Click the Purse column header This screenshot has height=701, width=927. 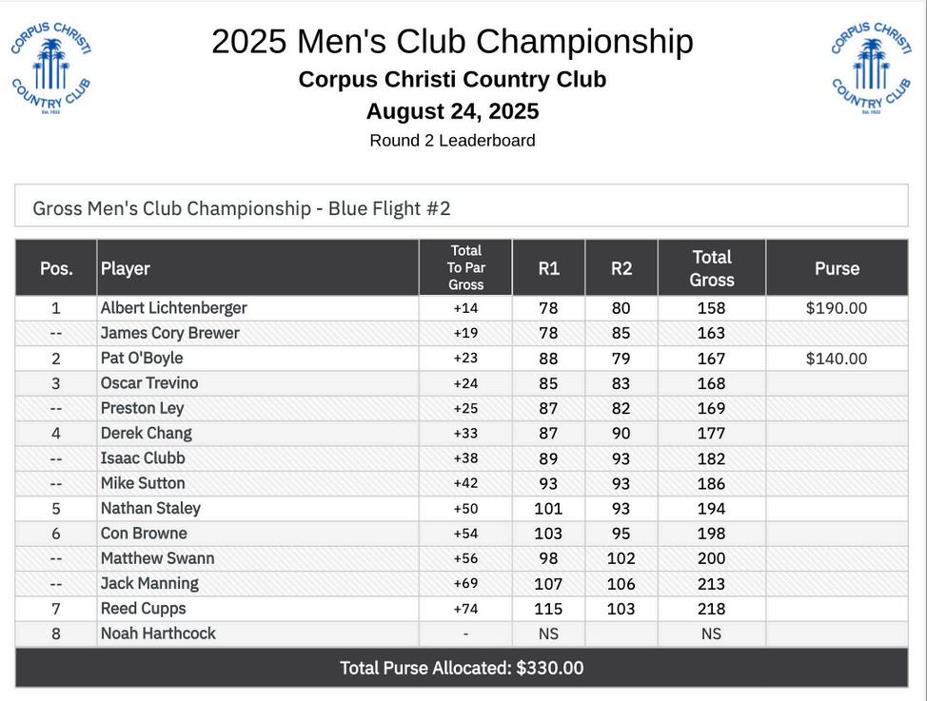[837, 268]
